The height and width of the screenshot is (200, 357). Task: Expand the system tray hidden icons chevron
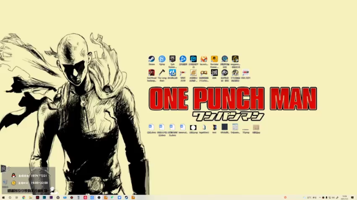[320, 198]
